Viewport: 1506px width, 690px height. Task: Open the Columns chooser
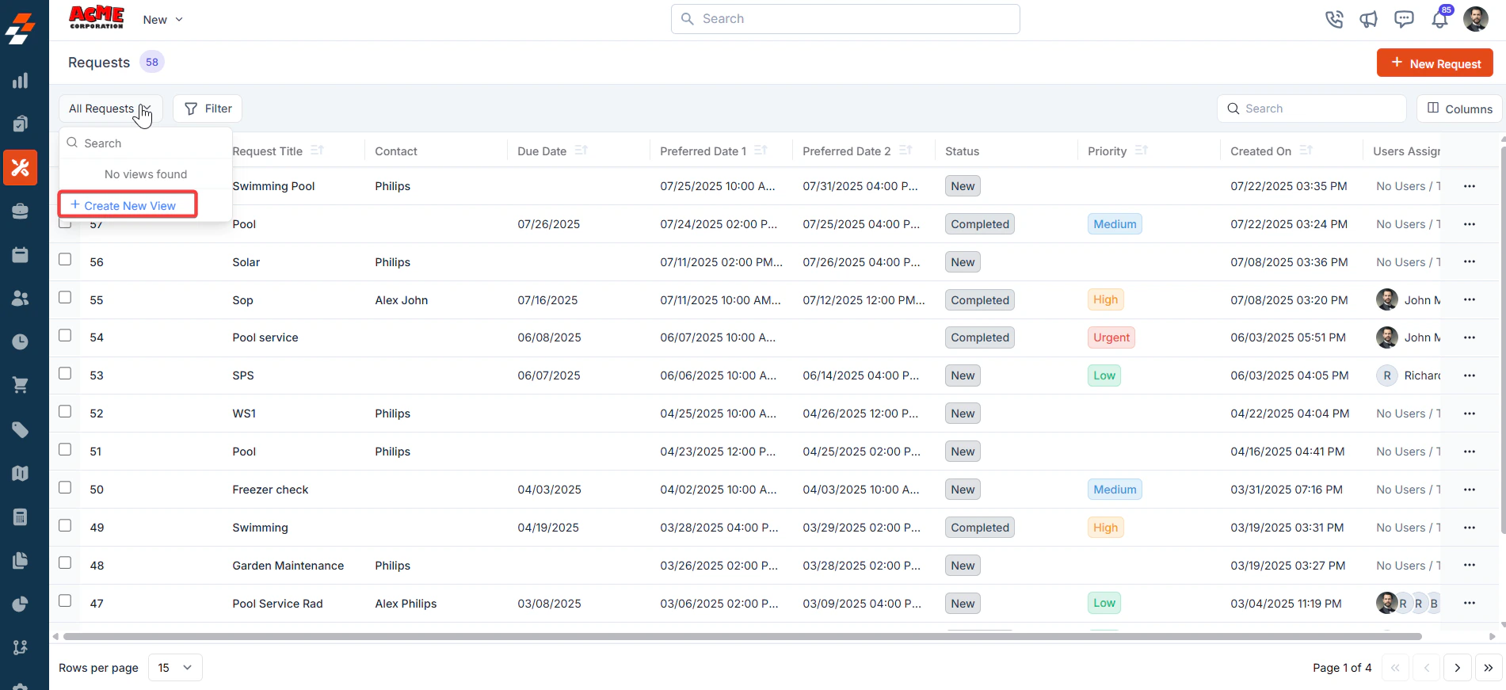point(1459,109)
